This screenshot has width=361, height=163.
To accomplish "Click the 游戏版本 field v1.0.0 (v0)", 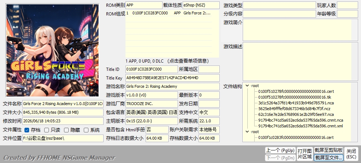I will click(x=152, y=95).
